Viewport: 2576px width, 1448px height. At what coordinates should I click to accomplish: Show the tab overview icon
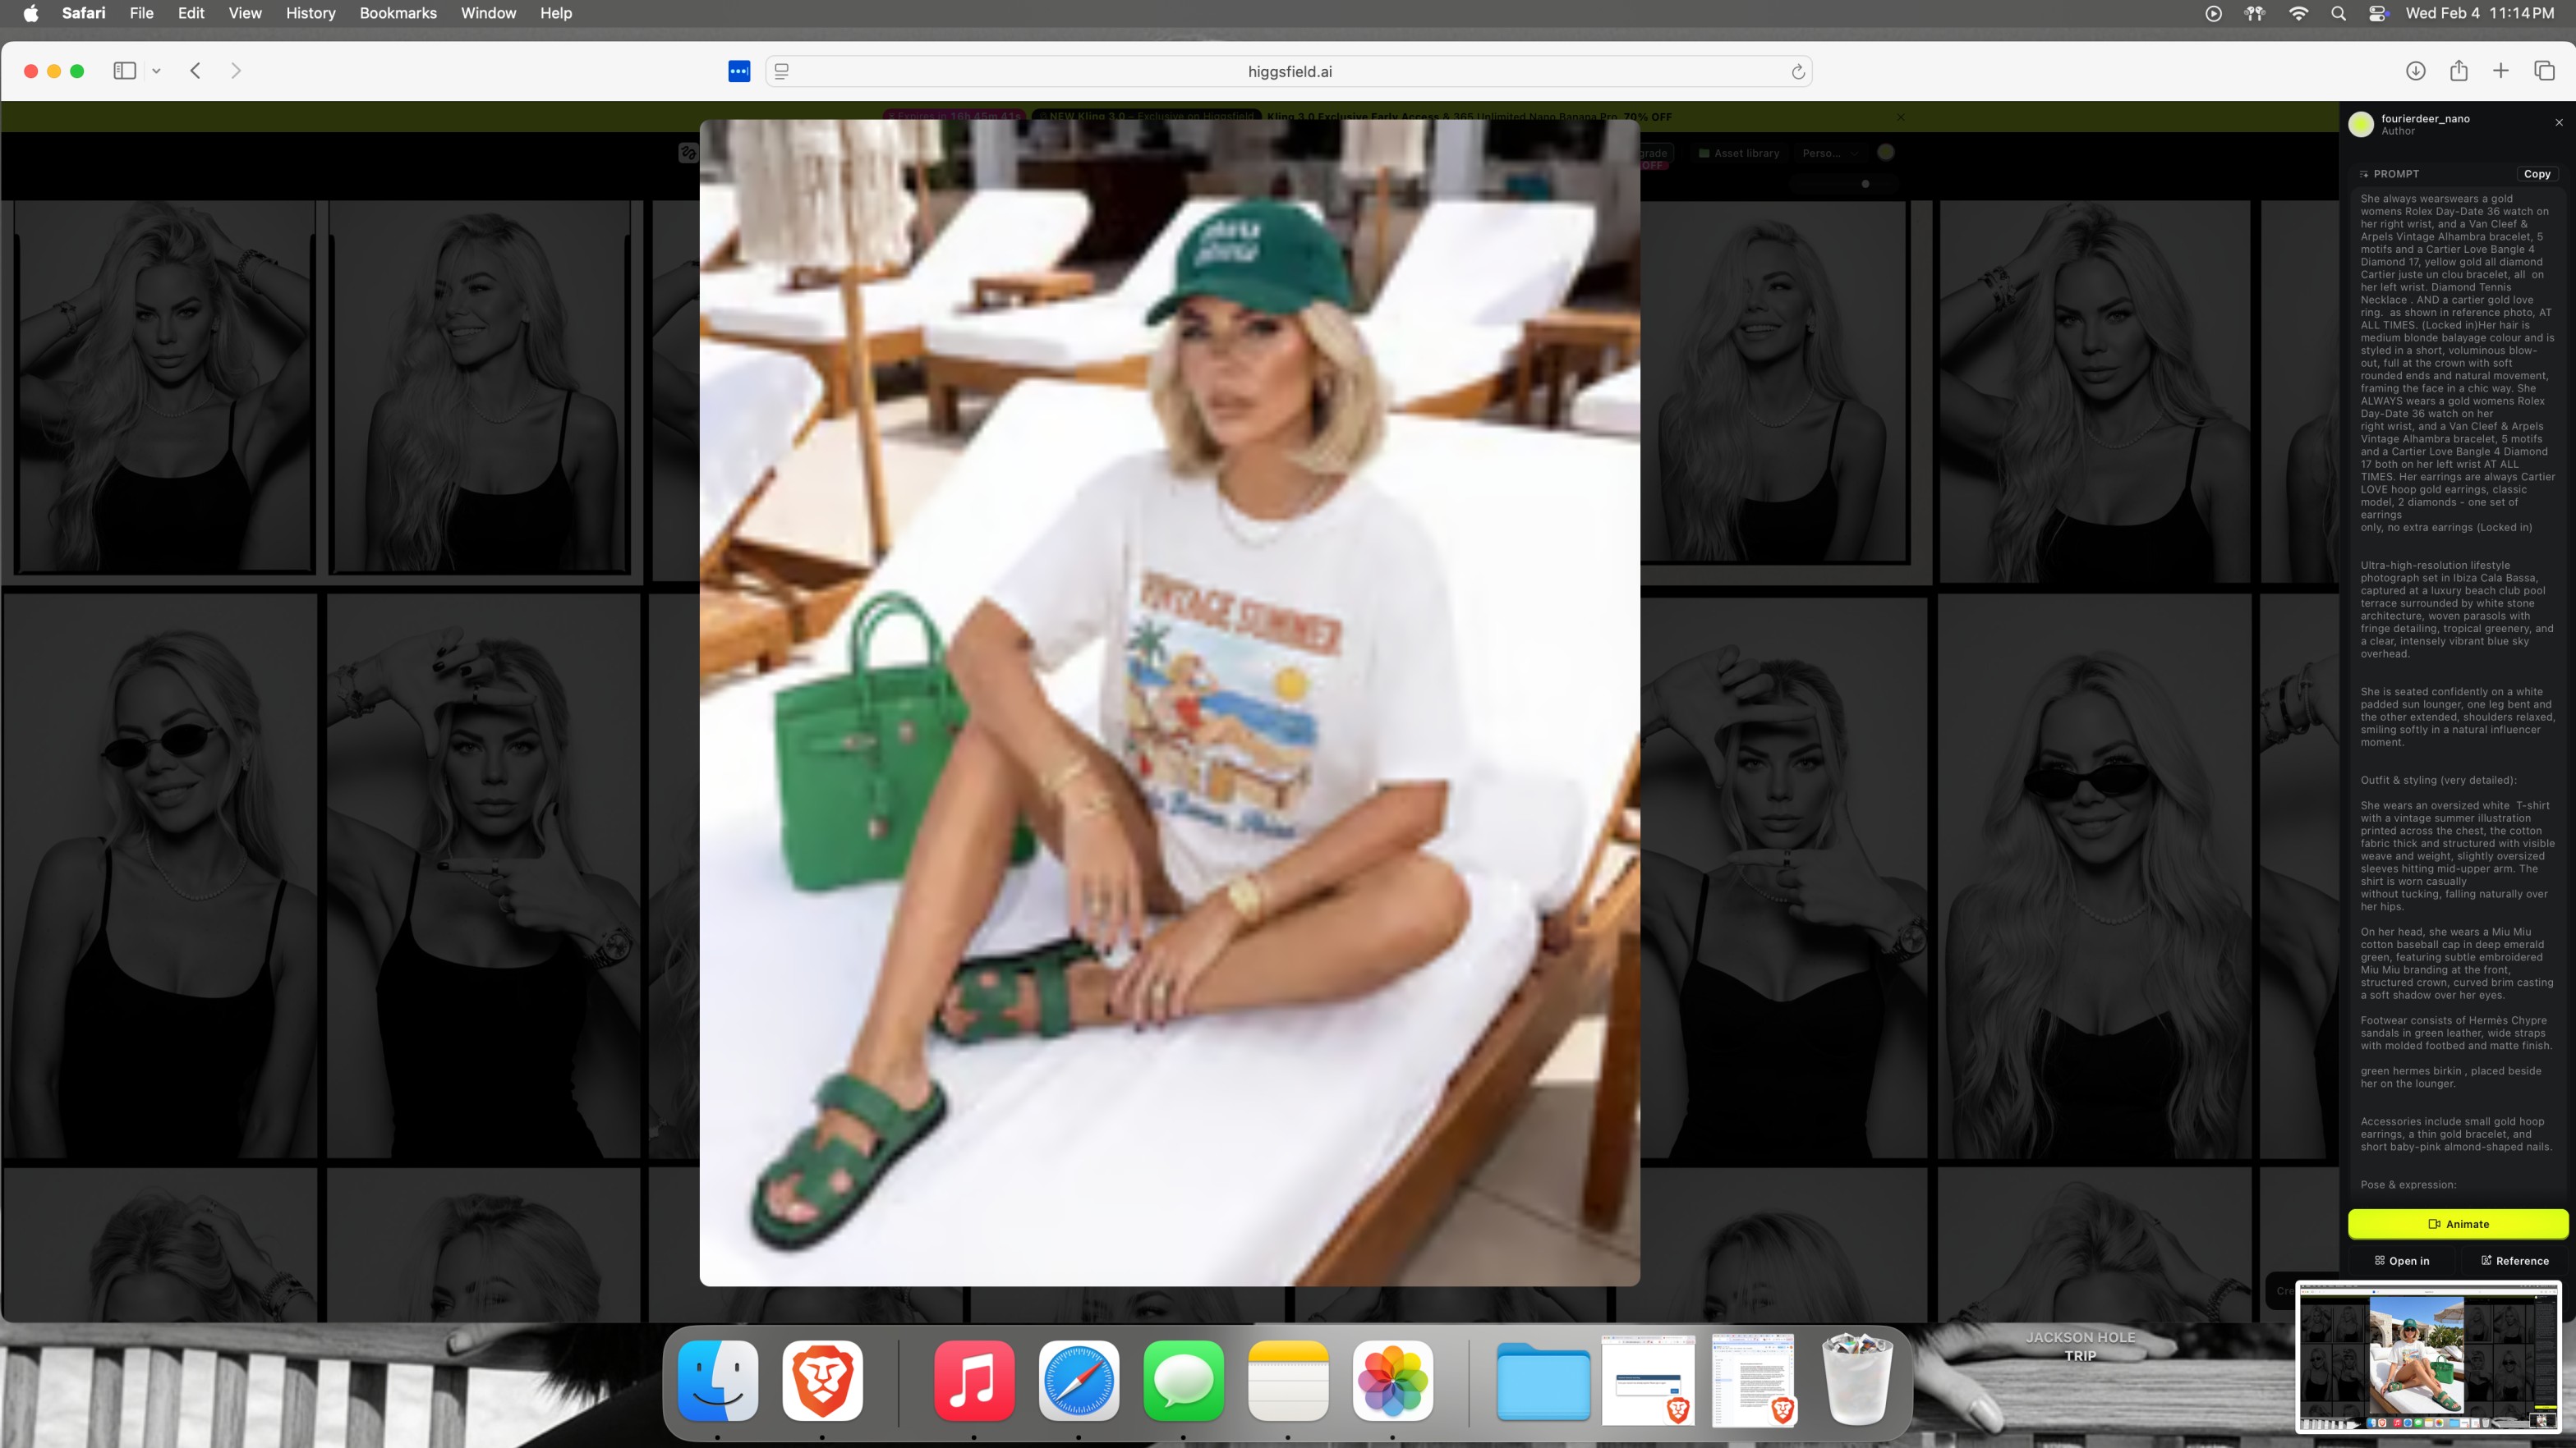[x=2544, y=71]
